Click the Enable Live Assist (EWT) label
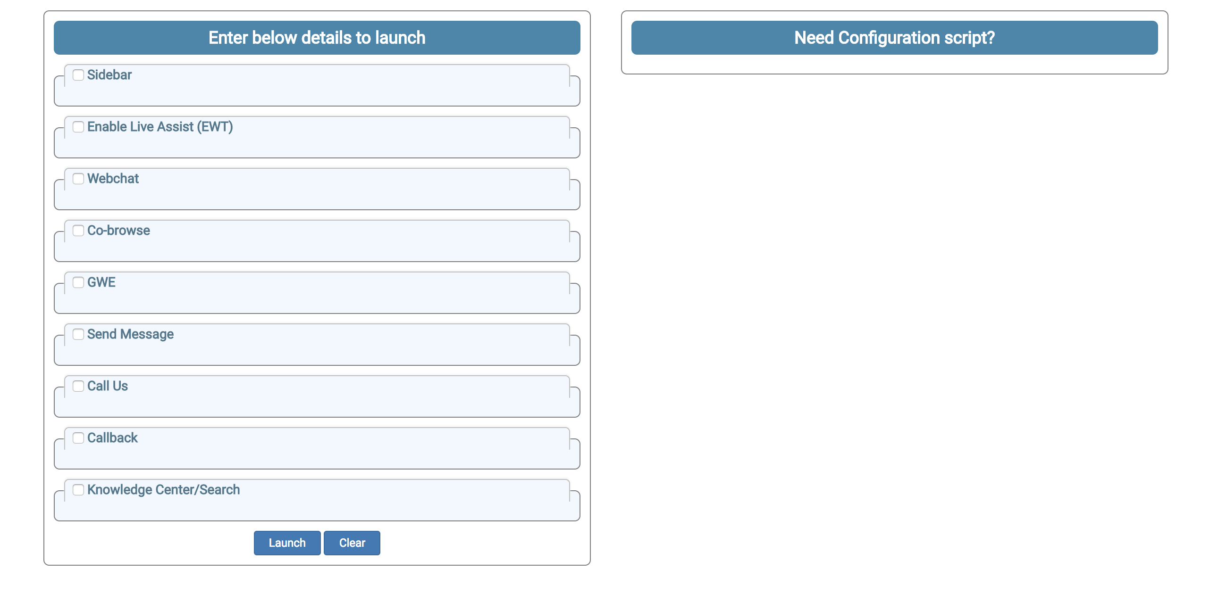 [x=160, y=127]
